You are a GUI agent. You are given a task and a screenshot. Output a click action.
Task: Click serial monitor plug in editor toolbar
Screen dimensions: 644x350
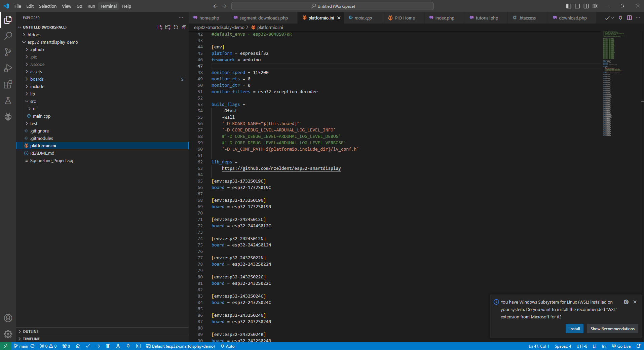click(x=620, y=18)
